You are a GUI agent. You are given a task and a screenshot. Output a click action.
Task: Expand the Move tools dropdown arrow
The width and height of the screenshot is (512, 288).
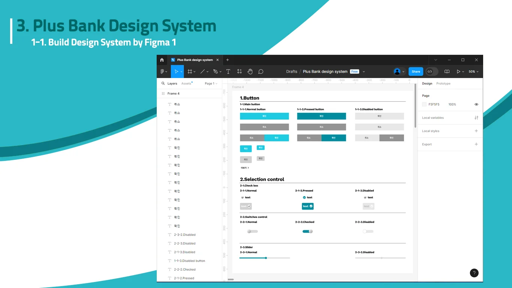tap(181, 72)
